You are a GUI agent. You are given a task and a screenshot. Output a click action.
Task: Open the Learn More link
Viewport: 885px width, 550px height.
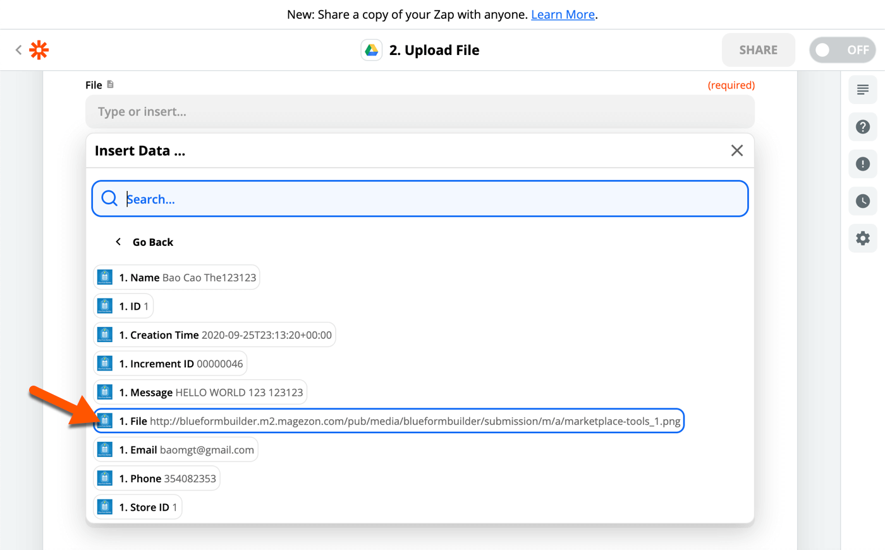tap(562, 14)
